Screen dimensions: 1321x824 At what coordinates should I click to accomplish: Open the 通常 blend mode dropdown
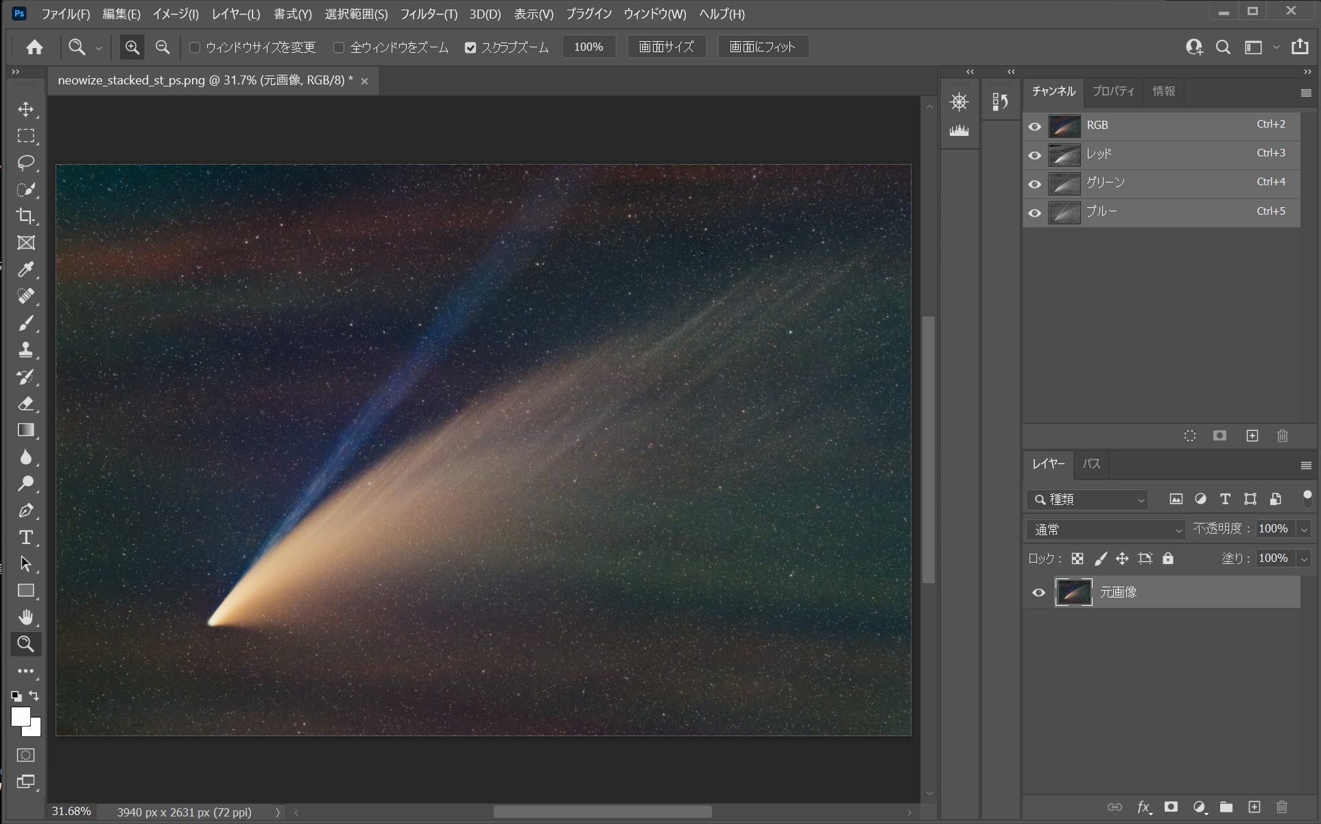[1106, 530]
